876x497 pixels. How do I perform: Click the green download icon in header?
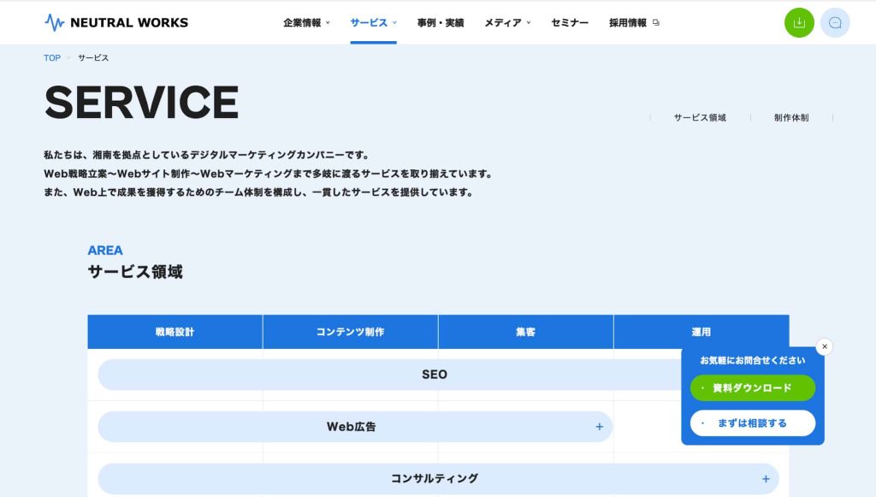[x=799, y=23]
